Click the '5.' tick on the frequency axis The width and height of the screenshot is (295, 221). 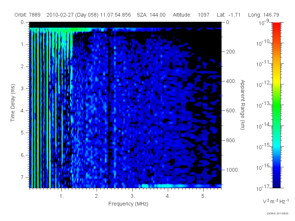(x=204, y=196)
